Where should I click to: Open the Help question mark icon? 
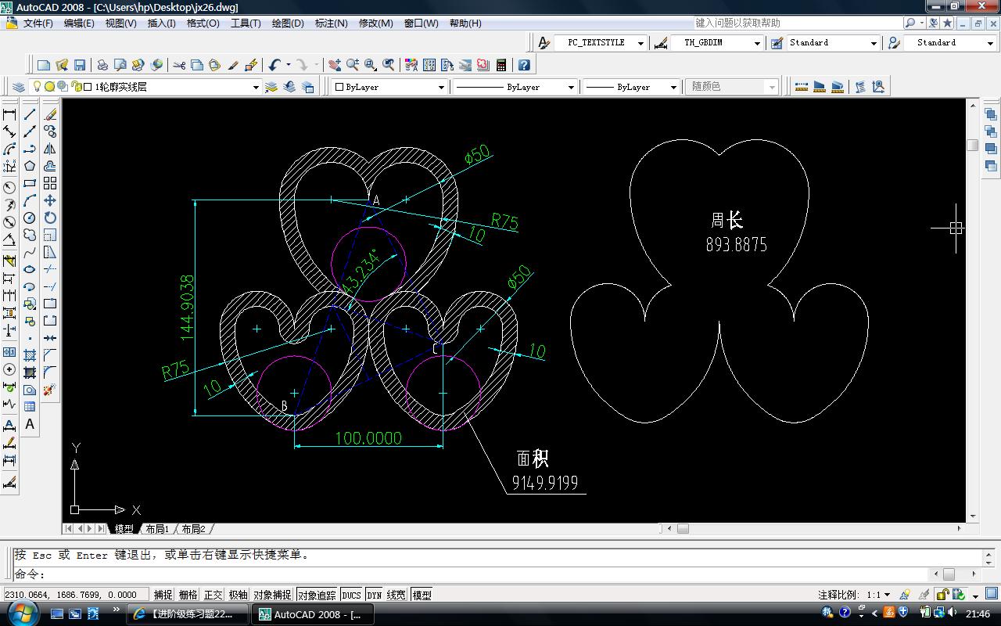point(524,65)
